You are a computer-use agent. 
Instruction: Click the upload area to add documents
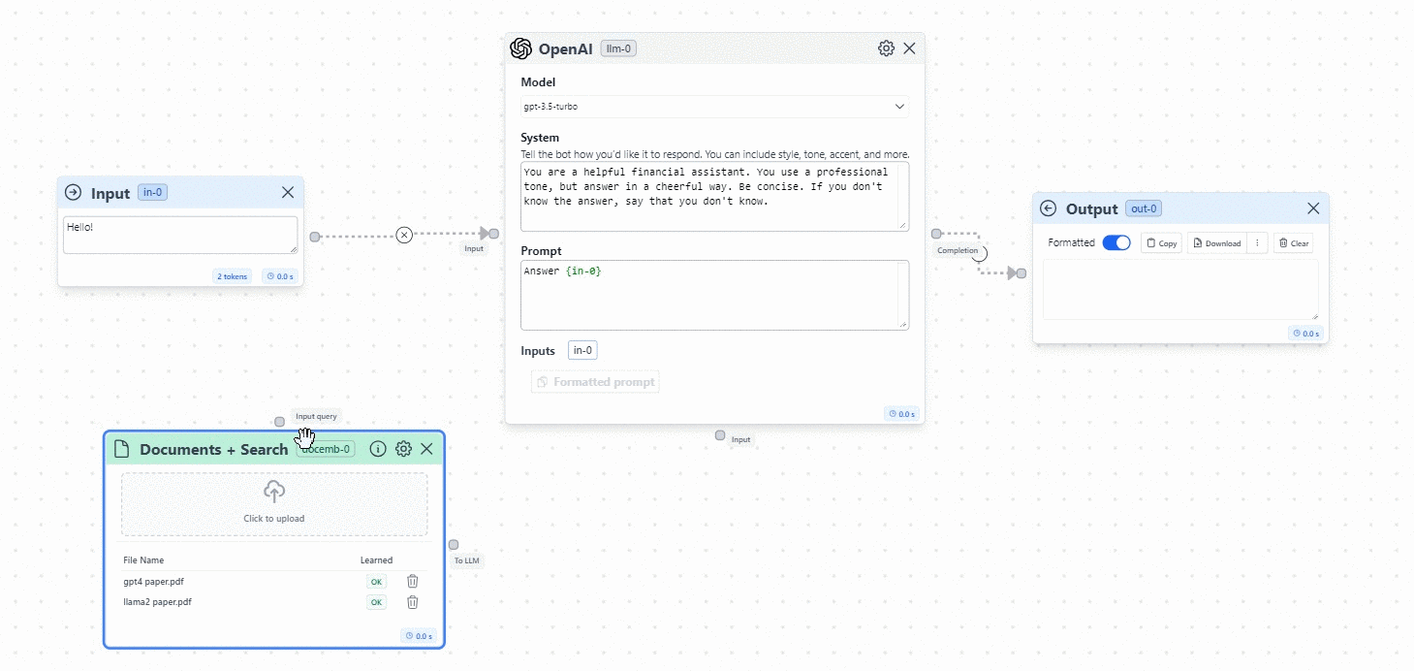274,504
